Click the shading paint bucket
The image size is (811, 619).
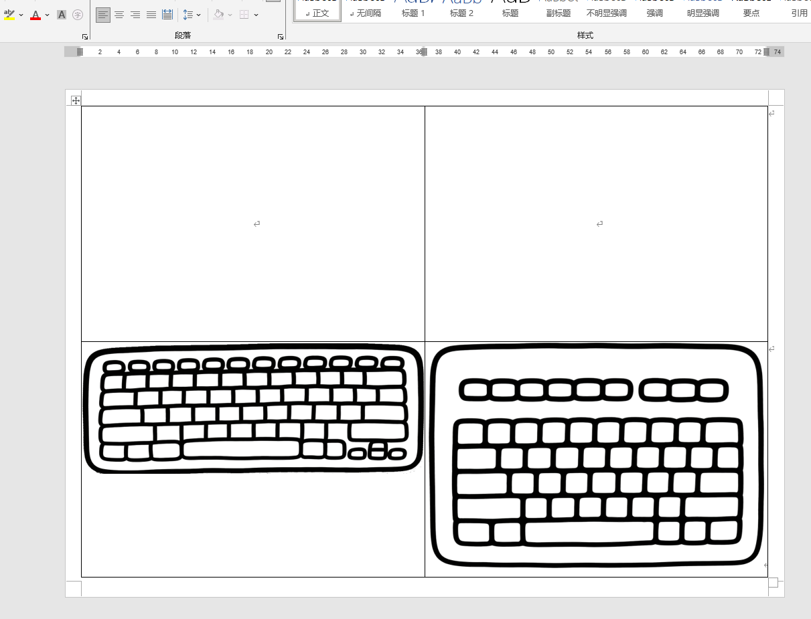(219, 15)
